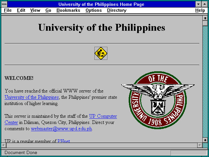
Task: Click the horizontal scrollbar left arrow
Action: 4,145
